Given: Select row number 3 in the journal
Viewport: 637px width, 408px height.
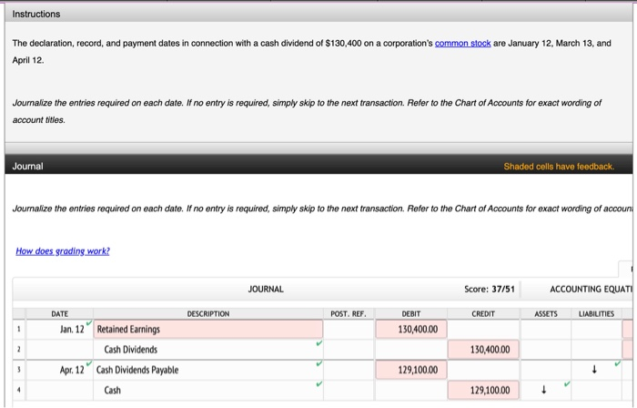Looking at the screenshot, I should 19,370.
